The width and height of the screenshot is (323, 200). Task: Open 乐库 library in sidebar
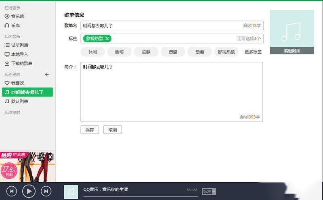coord(13,25)
